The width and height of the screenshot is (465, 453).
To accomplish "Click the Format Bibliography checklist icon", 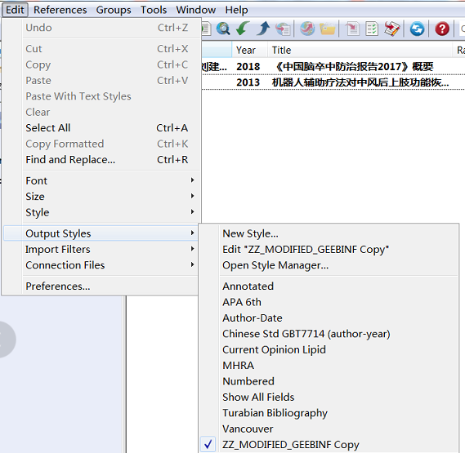I will [x=372, y=29].
